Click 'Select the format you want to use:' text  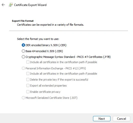click(x=38, y=39)
